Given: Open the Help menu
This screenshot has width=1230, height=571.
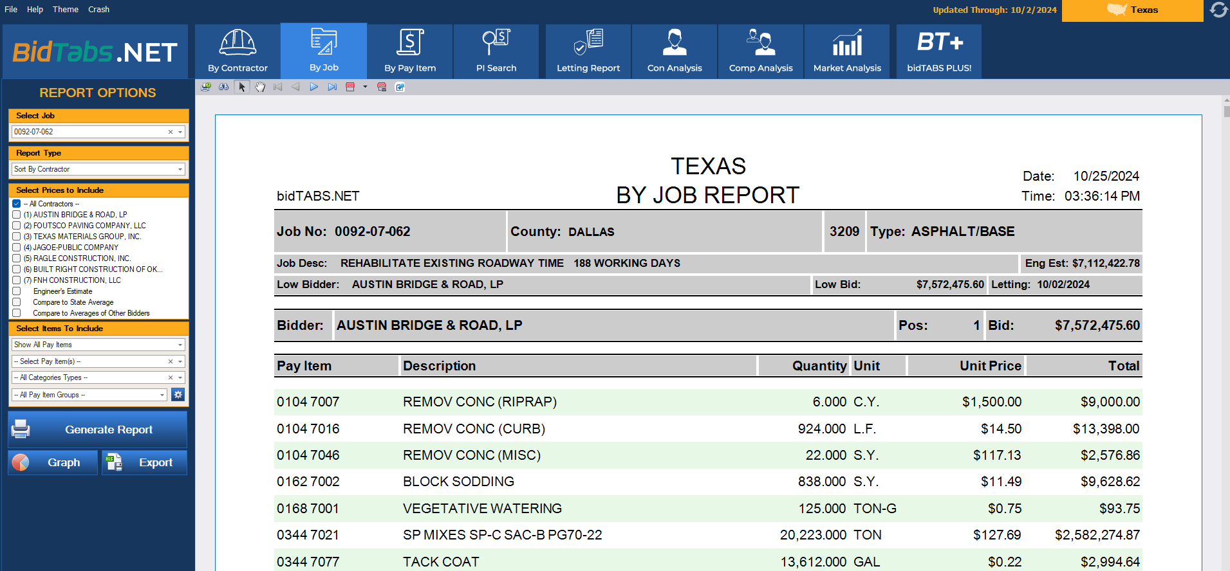Looking at the screenshot, I should 35,10.
